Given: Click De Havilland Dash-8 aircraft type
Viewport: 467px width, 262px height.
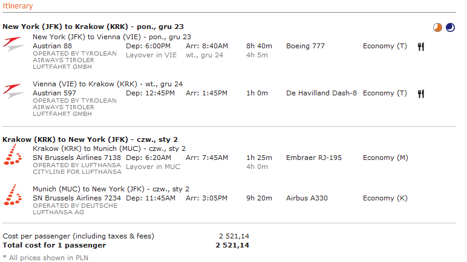Looking at the screenshot, I should (321, 93).
